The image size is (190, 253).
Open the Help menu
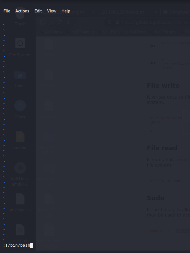click(66, 11)
